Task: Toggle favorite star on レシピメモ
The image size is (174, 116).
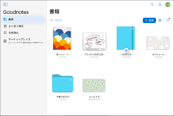Action: [x=103, y=81]
